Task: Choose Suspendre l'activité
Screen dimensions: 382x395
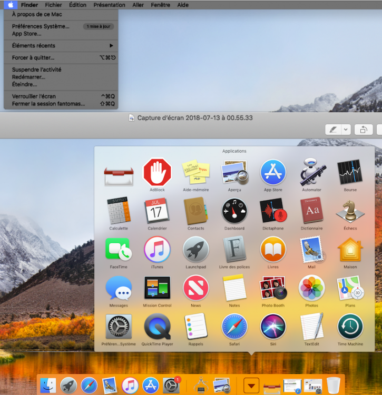Action: coord(61,70)
